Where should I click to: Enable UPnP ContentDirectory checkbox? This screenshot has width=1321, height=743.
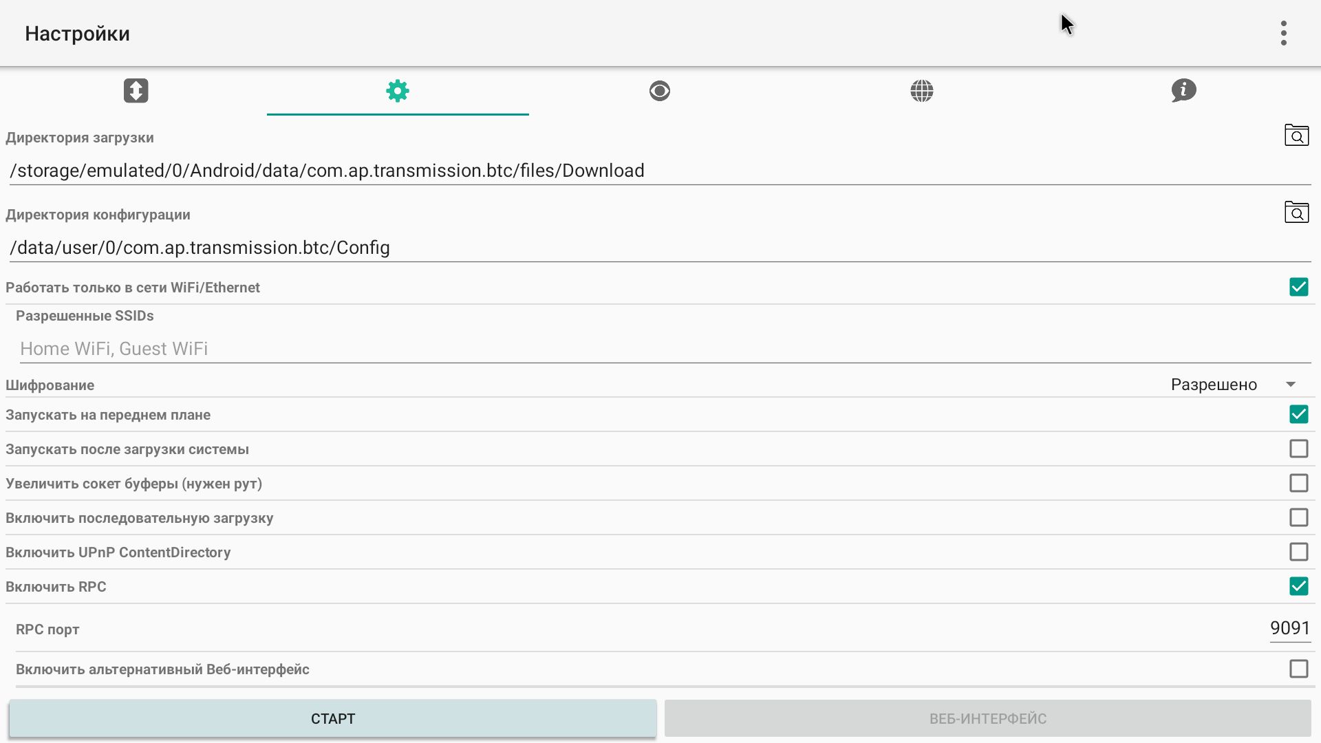[x=1298, y=552]
